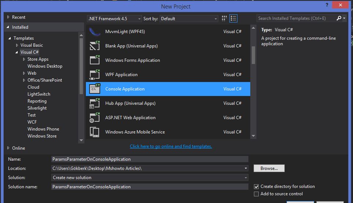Select 'Console Application' template row text

coord(125,89)
